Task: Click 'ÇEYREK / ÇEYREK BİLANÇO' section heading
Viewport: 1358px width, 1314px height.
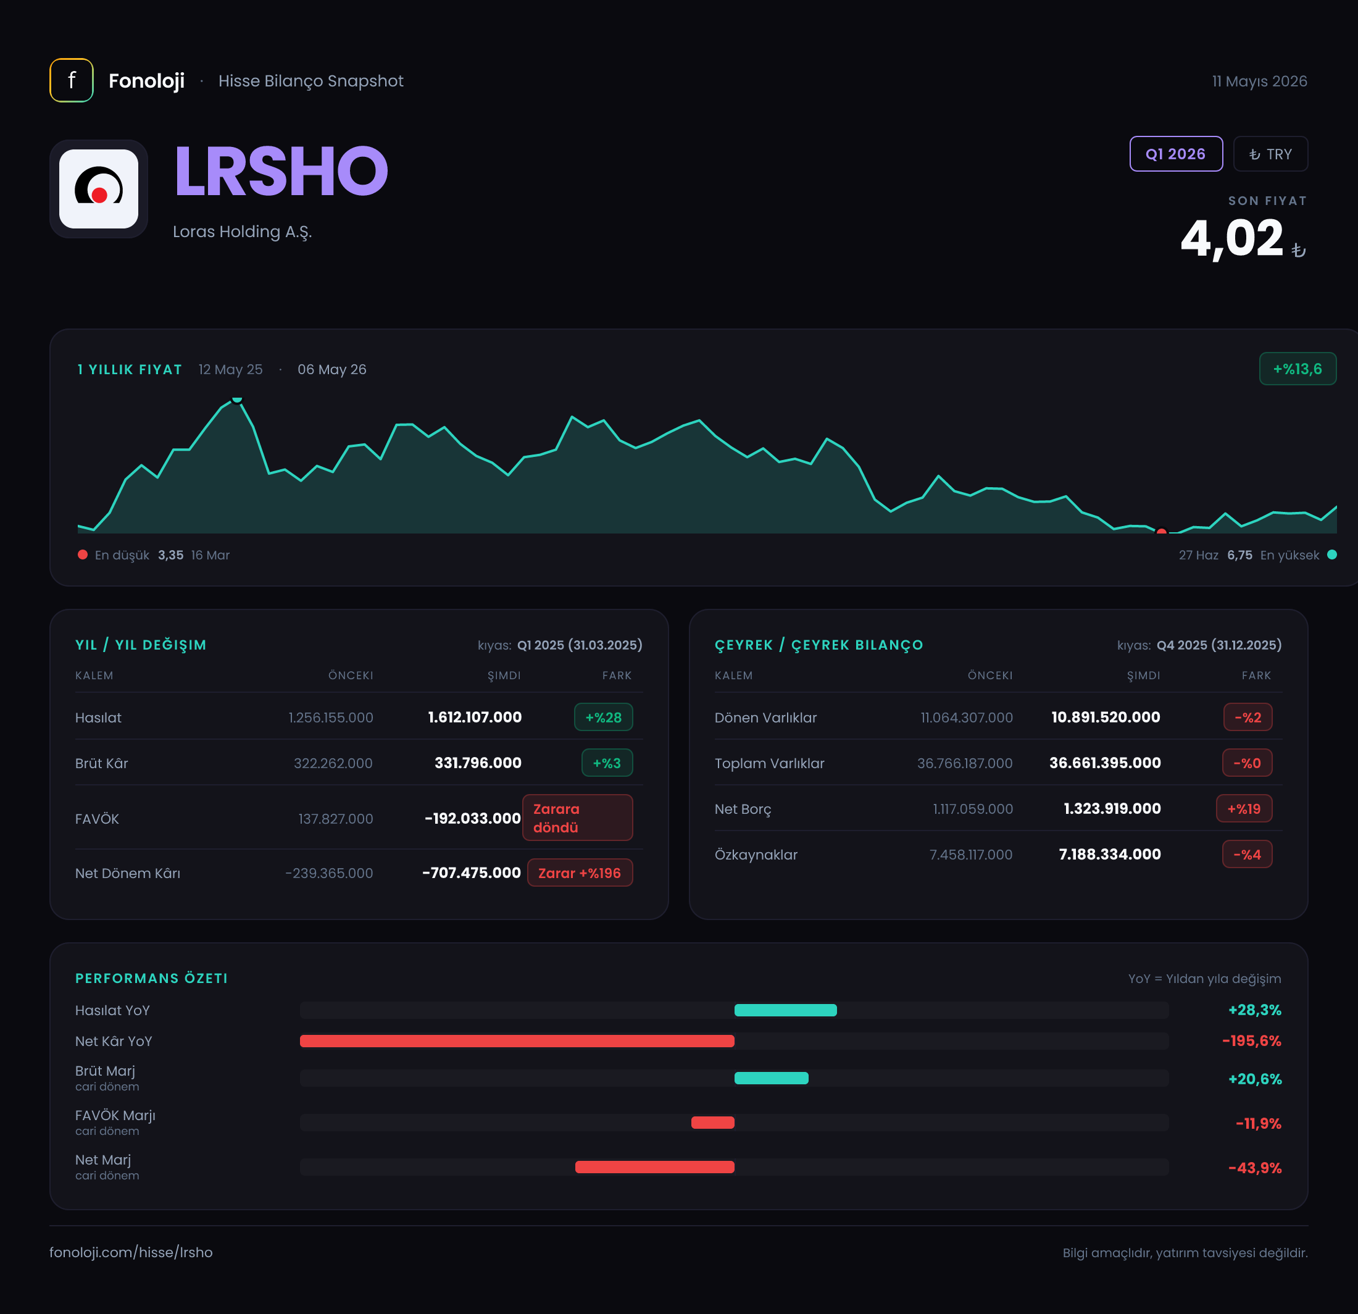Action: pyautogui.click(x=819, y=645)
